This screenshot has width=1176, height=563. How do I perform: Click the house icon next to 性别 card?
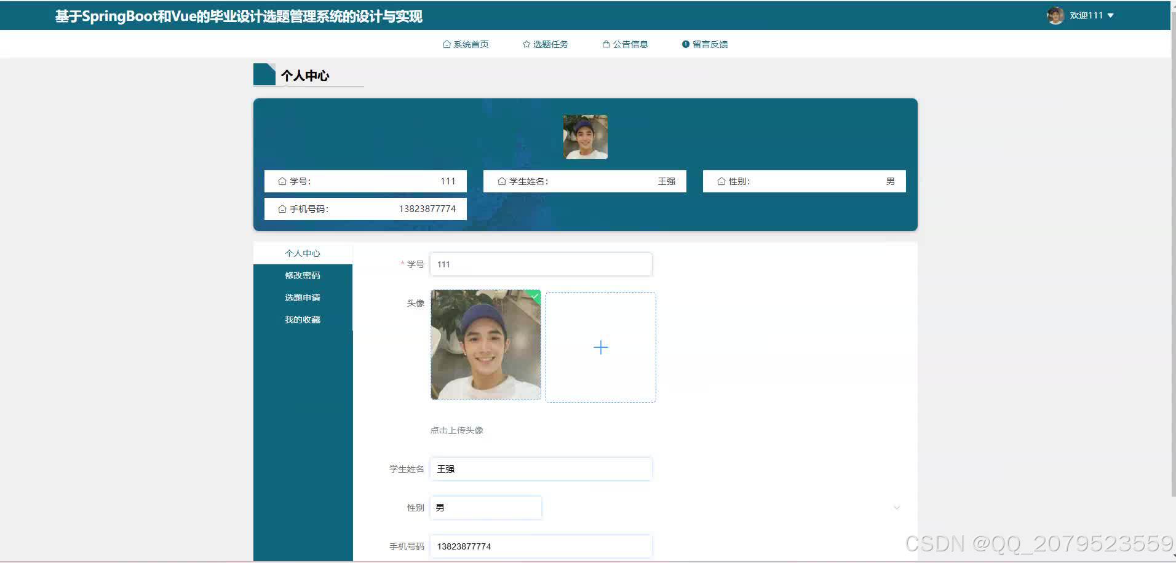[720, 181]
